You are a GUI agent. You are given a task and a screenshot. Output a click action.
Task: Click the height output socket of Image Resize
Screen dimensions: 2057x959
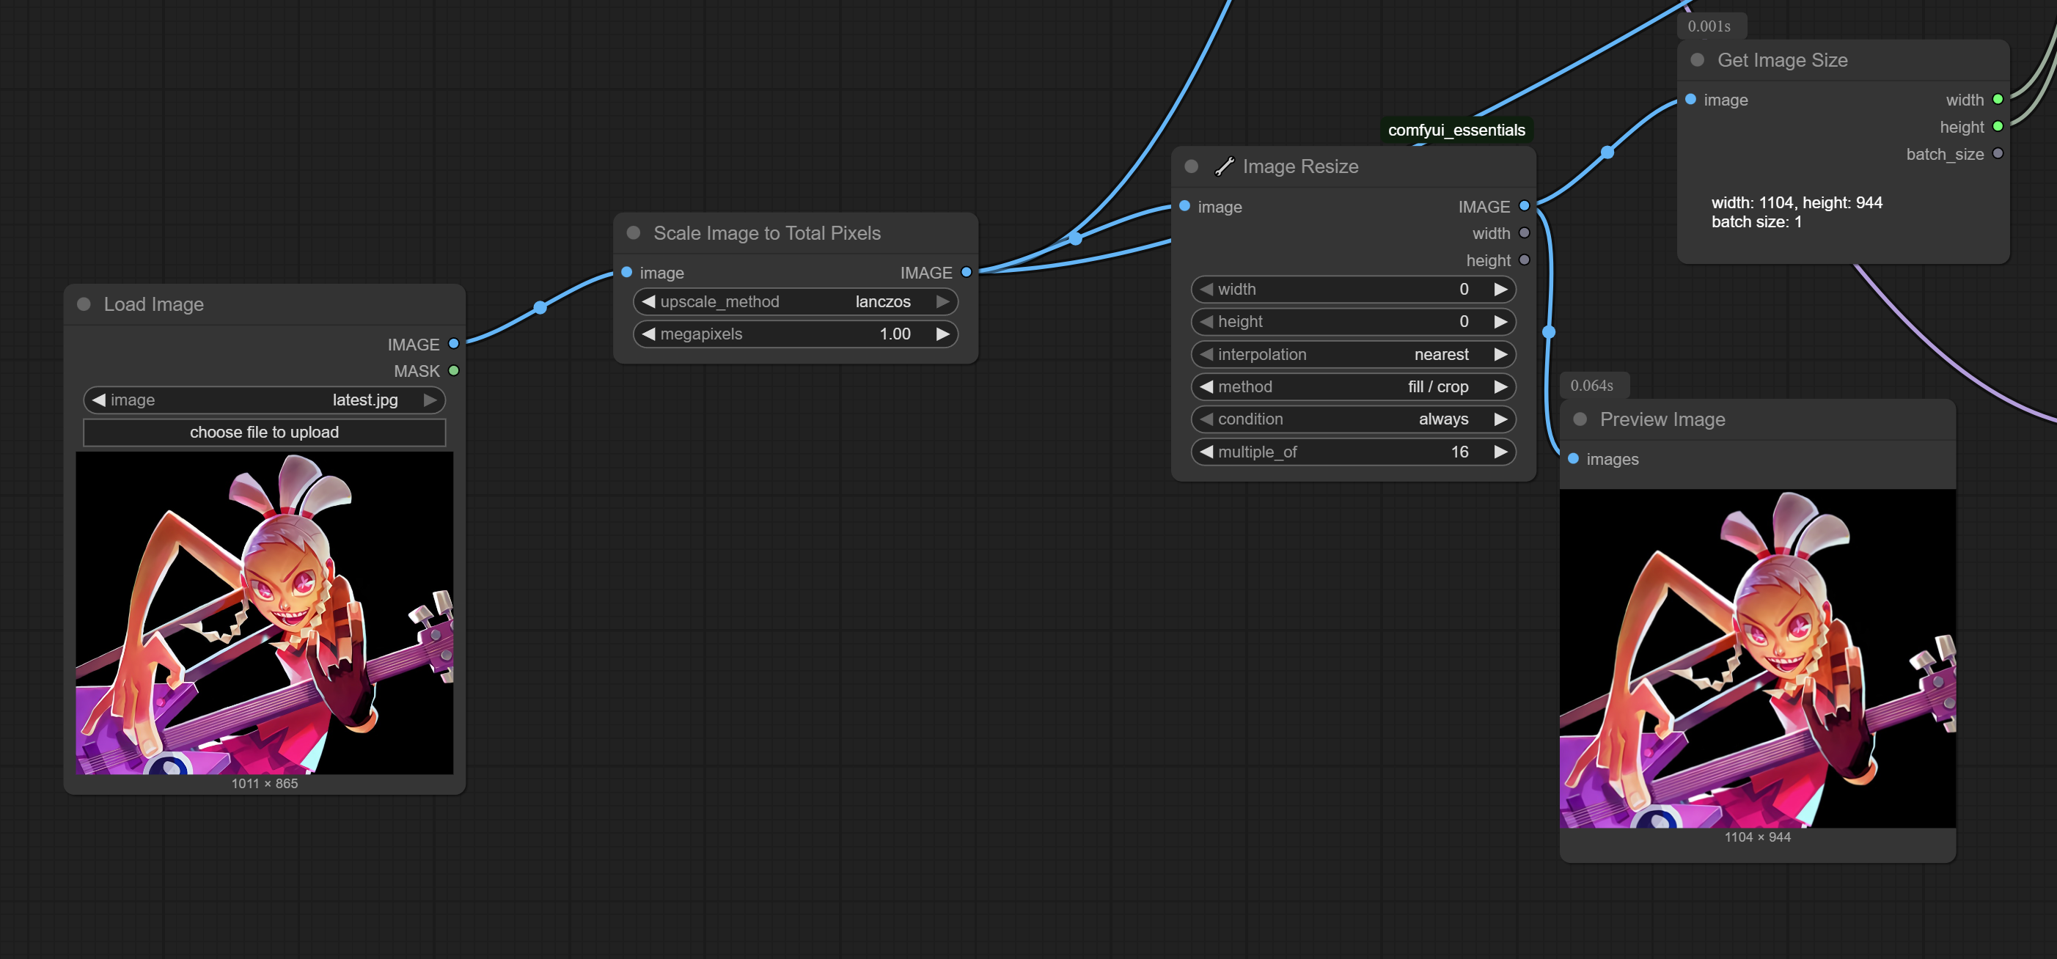(x=1525, y=260)
